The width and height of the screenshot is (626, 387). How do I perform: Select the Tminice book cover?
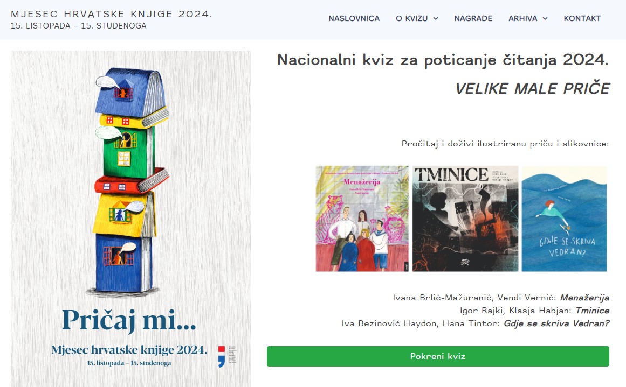pos(465,219)
